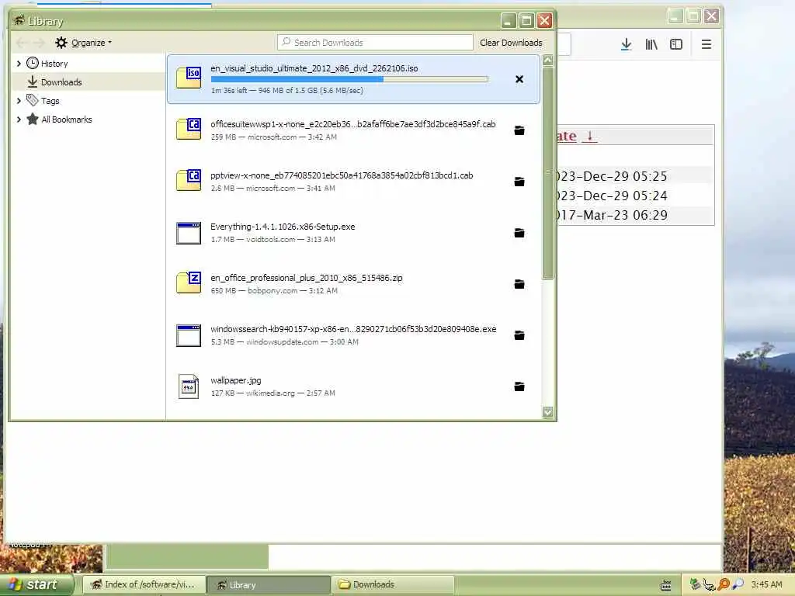Image resolution: width=795 pixels, height=596 pixels.
Task: Open containing folder for wallpaper.jpg
Action: [519, 386]
